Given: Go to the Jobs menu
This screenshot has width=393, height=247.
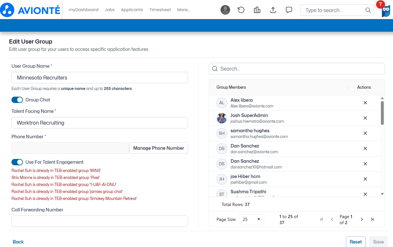Looking at the screenshot, I should click(110, 10).
